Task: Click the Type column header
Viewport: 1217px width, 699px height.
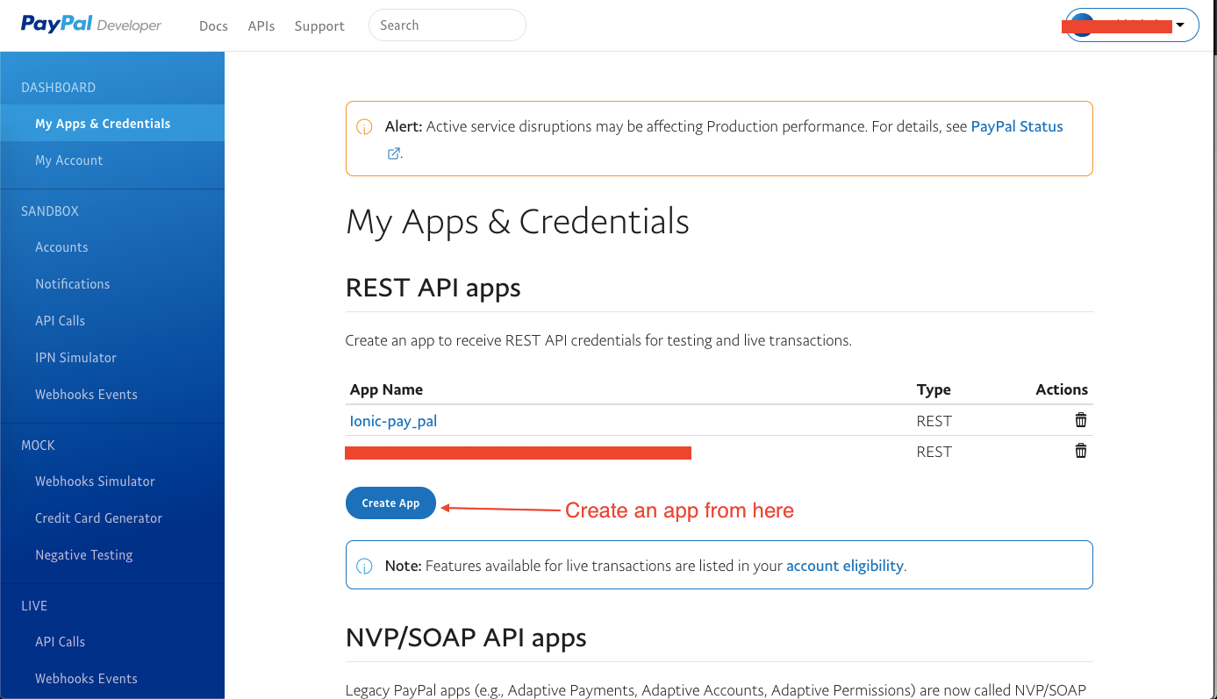Action: click(934, 389)
